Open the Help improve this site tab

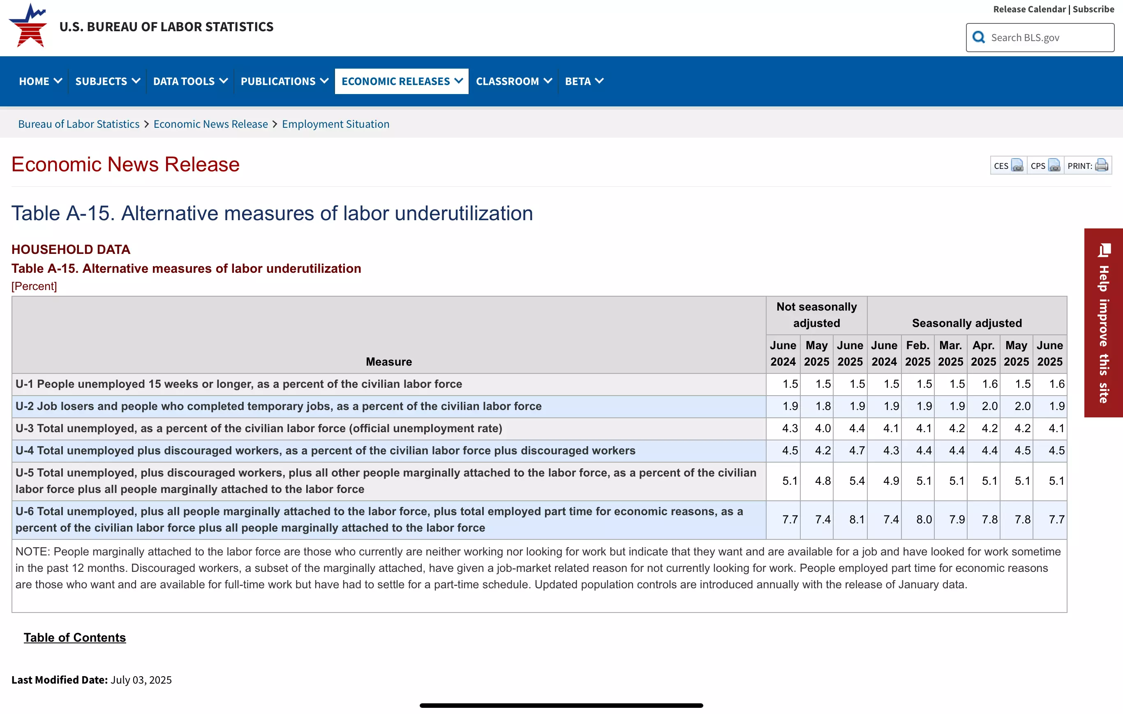[x=1103, y=322]
